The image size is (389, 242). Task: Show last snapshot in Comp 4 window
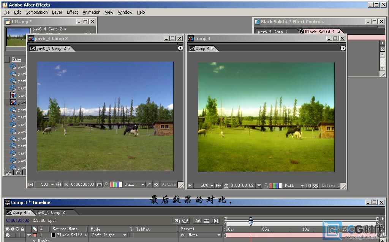[x=266, y=185]
